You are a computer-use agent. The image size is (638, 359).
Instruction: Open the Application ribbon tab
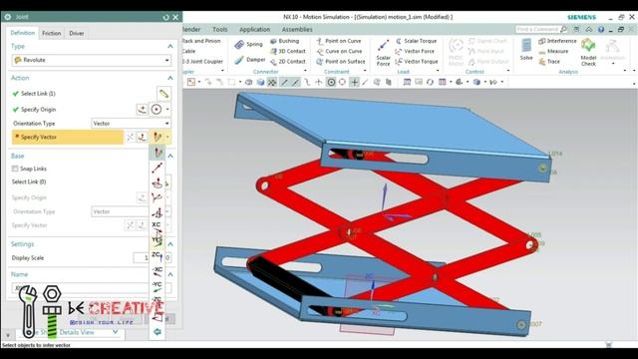click(x=255, y=29)
